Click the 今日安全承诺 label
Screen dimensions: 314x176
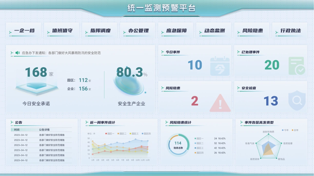(36, 104)
